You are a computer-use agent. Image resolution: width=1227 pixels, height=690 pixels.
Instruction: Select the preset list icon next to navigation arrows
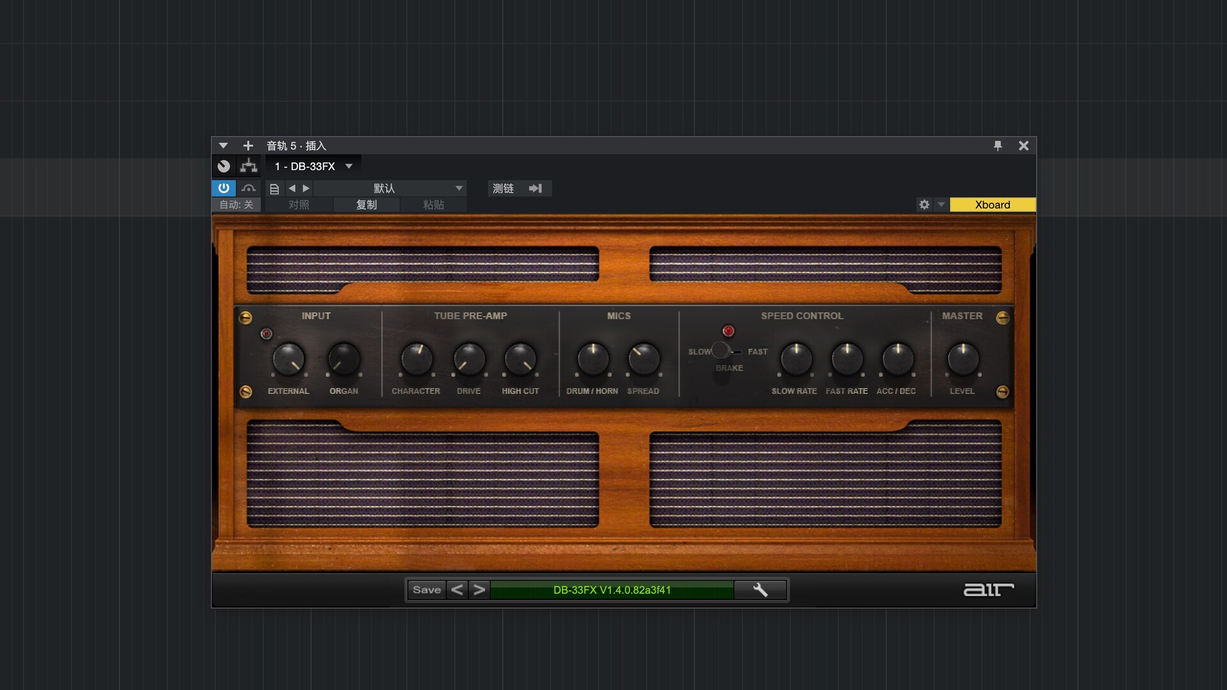(x=274, y=188)
